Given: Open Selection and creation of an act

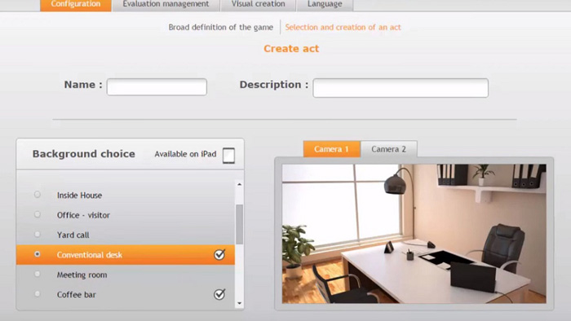Looking at the screenshot, I should [x=343, y=27].
